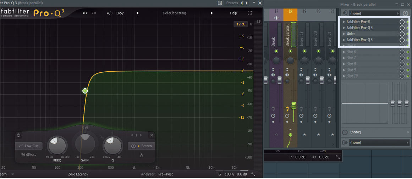Go to next Pro-Q 3 preset
The image size is (412, 179).
(x=212, y=13)
